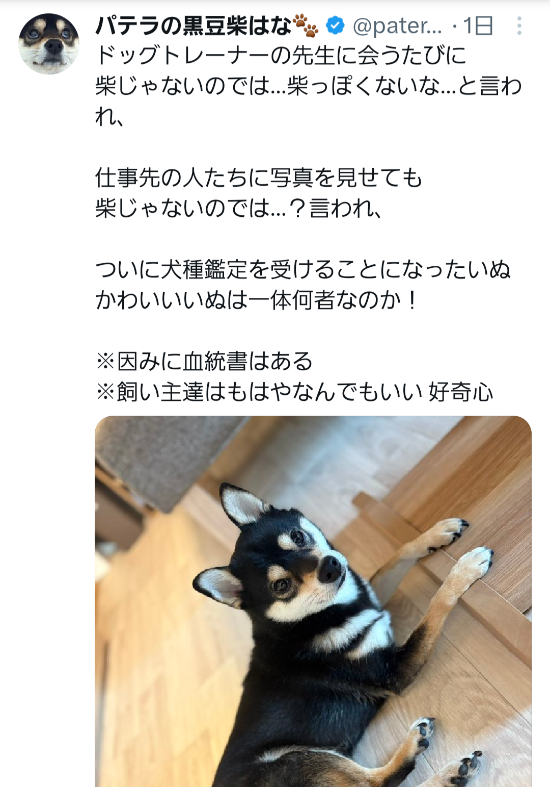Viewport: 550px width, 787px height.
Task: Click the note ※因みに血統書はある
Action: pos(204,361)
